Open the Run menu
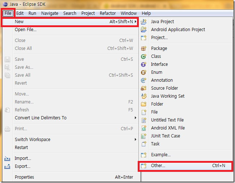 click(x=33, y=13)
